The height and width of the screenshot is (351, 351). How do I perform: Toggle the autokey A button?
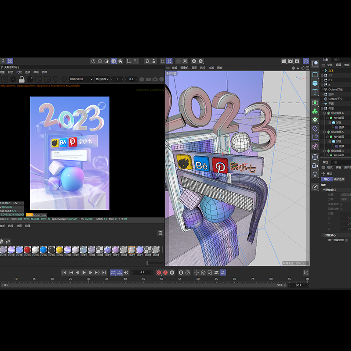coord(165,272)
